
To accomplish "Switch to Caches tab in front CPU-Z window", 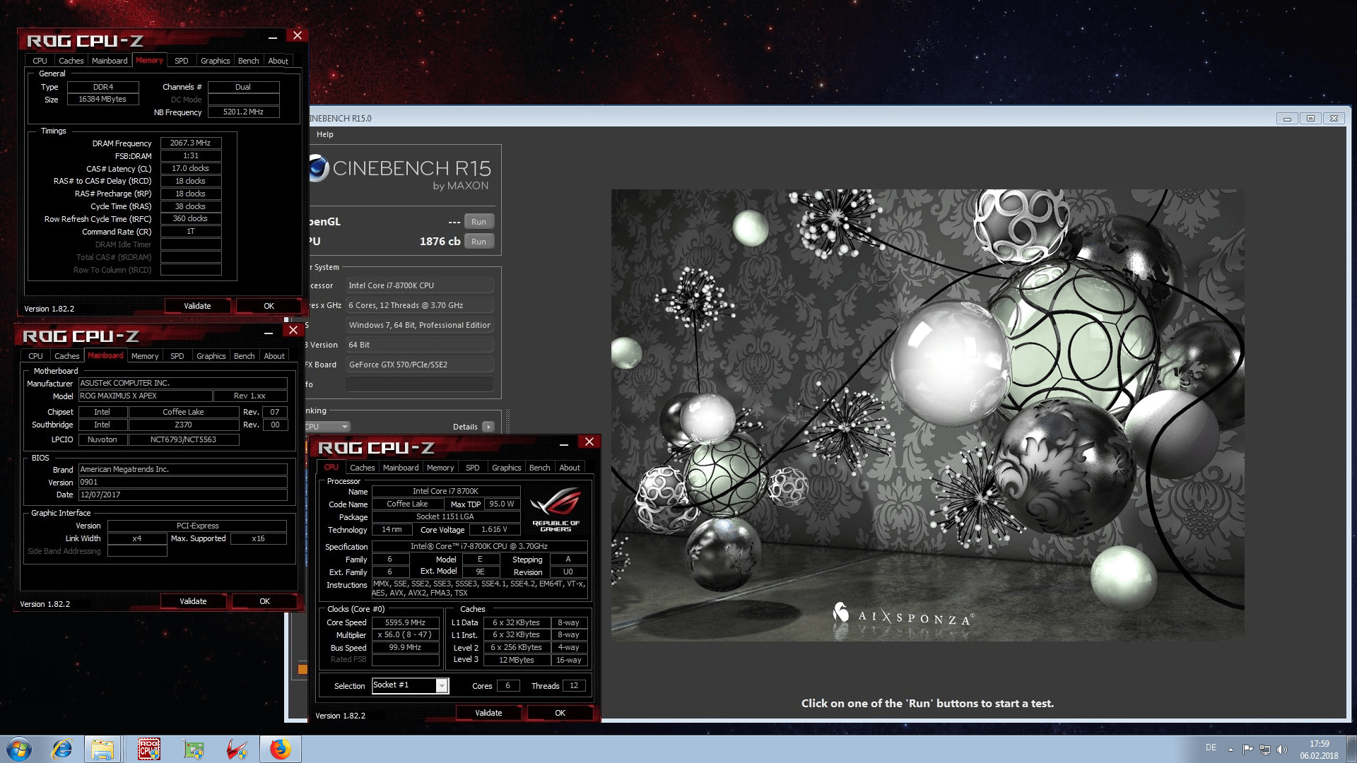I will (x=362, y=468).
